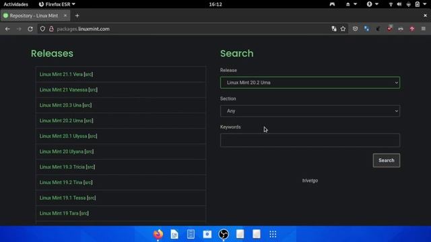Open the blue notes file icon in the dock

pyautogui.click(x=191, y=234)
